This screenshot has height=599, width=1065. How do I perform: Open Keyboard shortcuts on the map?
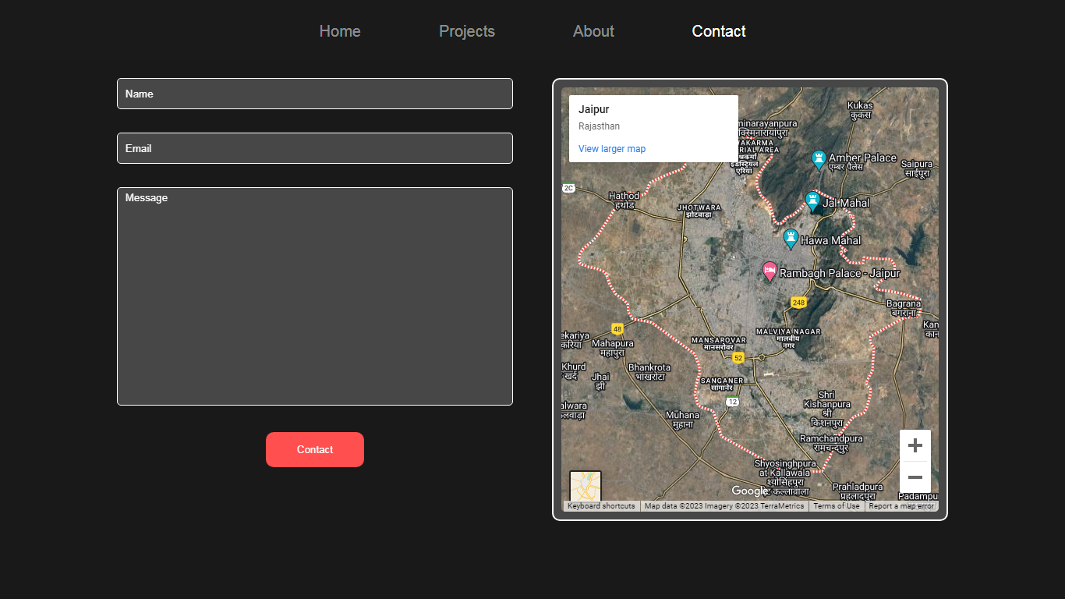tap(600, 505)
